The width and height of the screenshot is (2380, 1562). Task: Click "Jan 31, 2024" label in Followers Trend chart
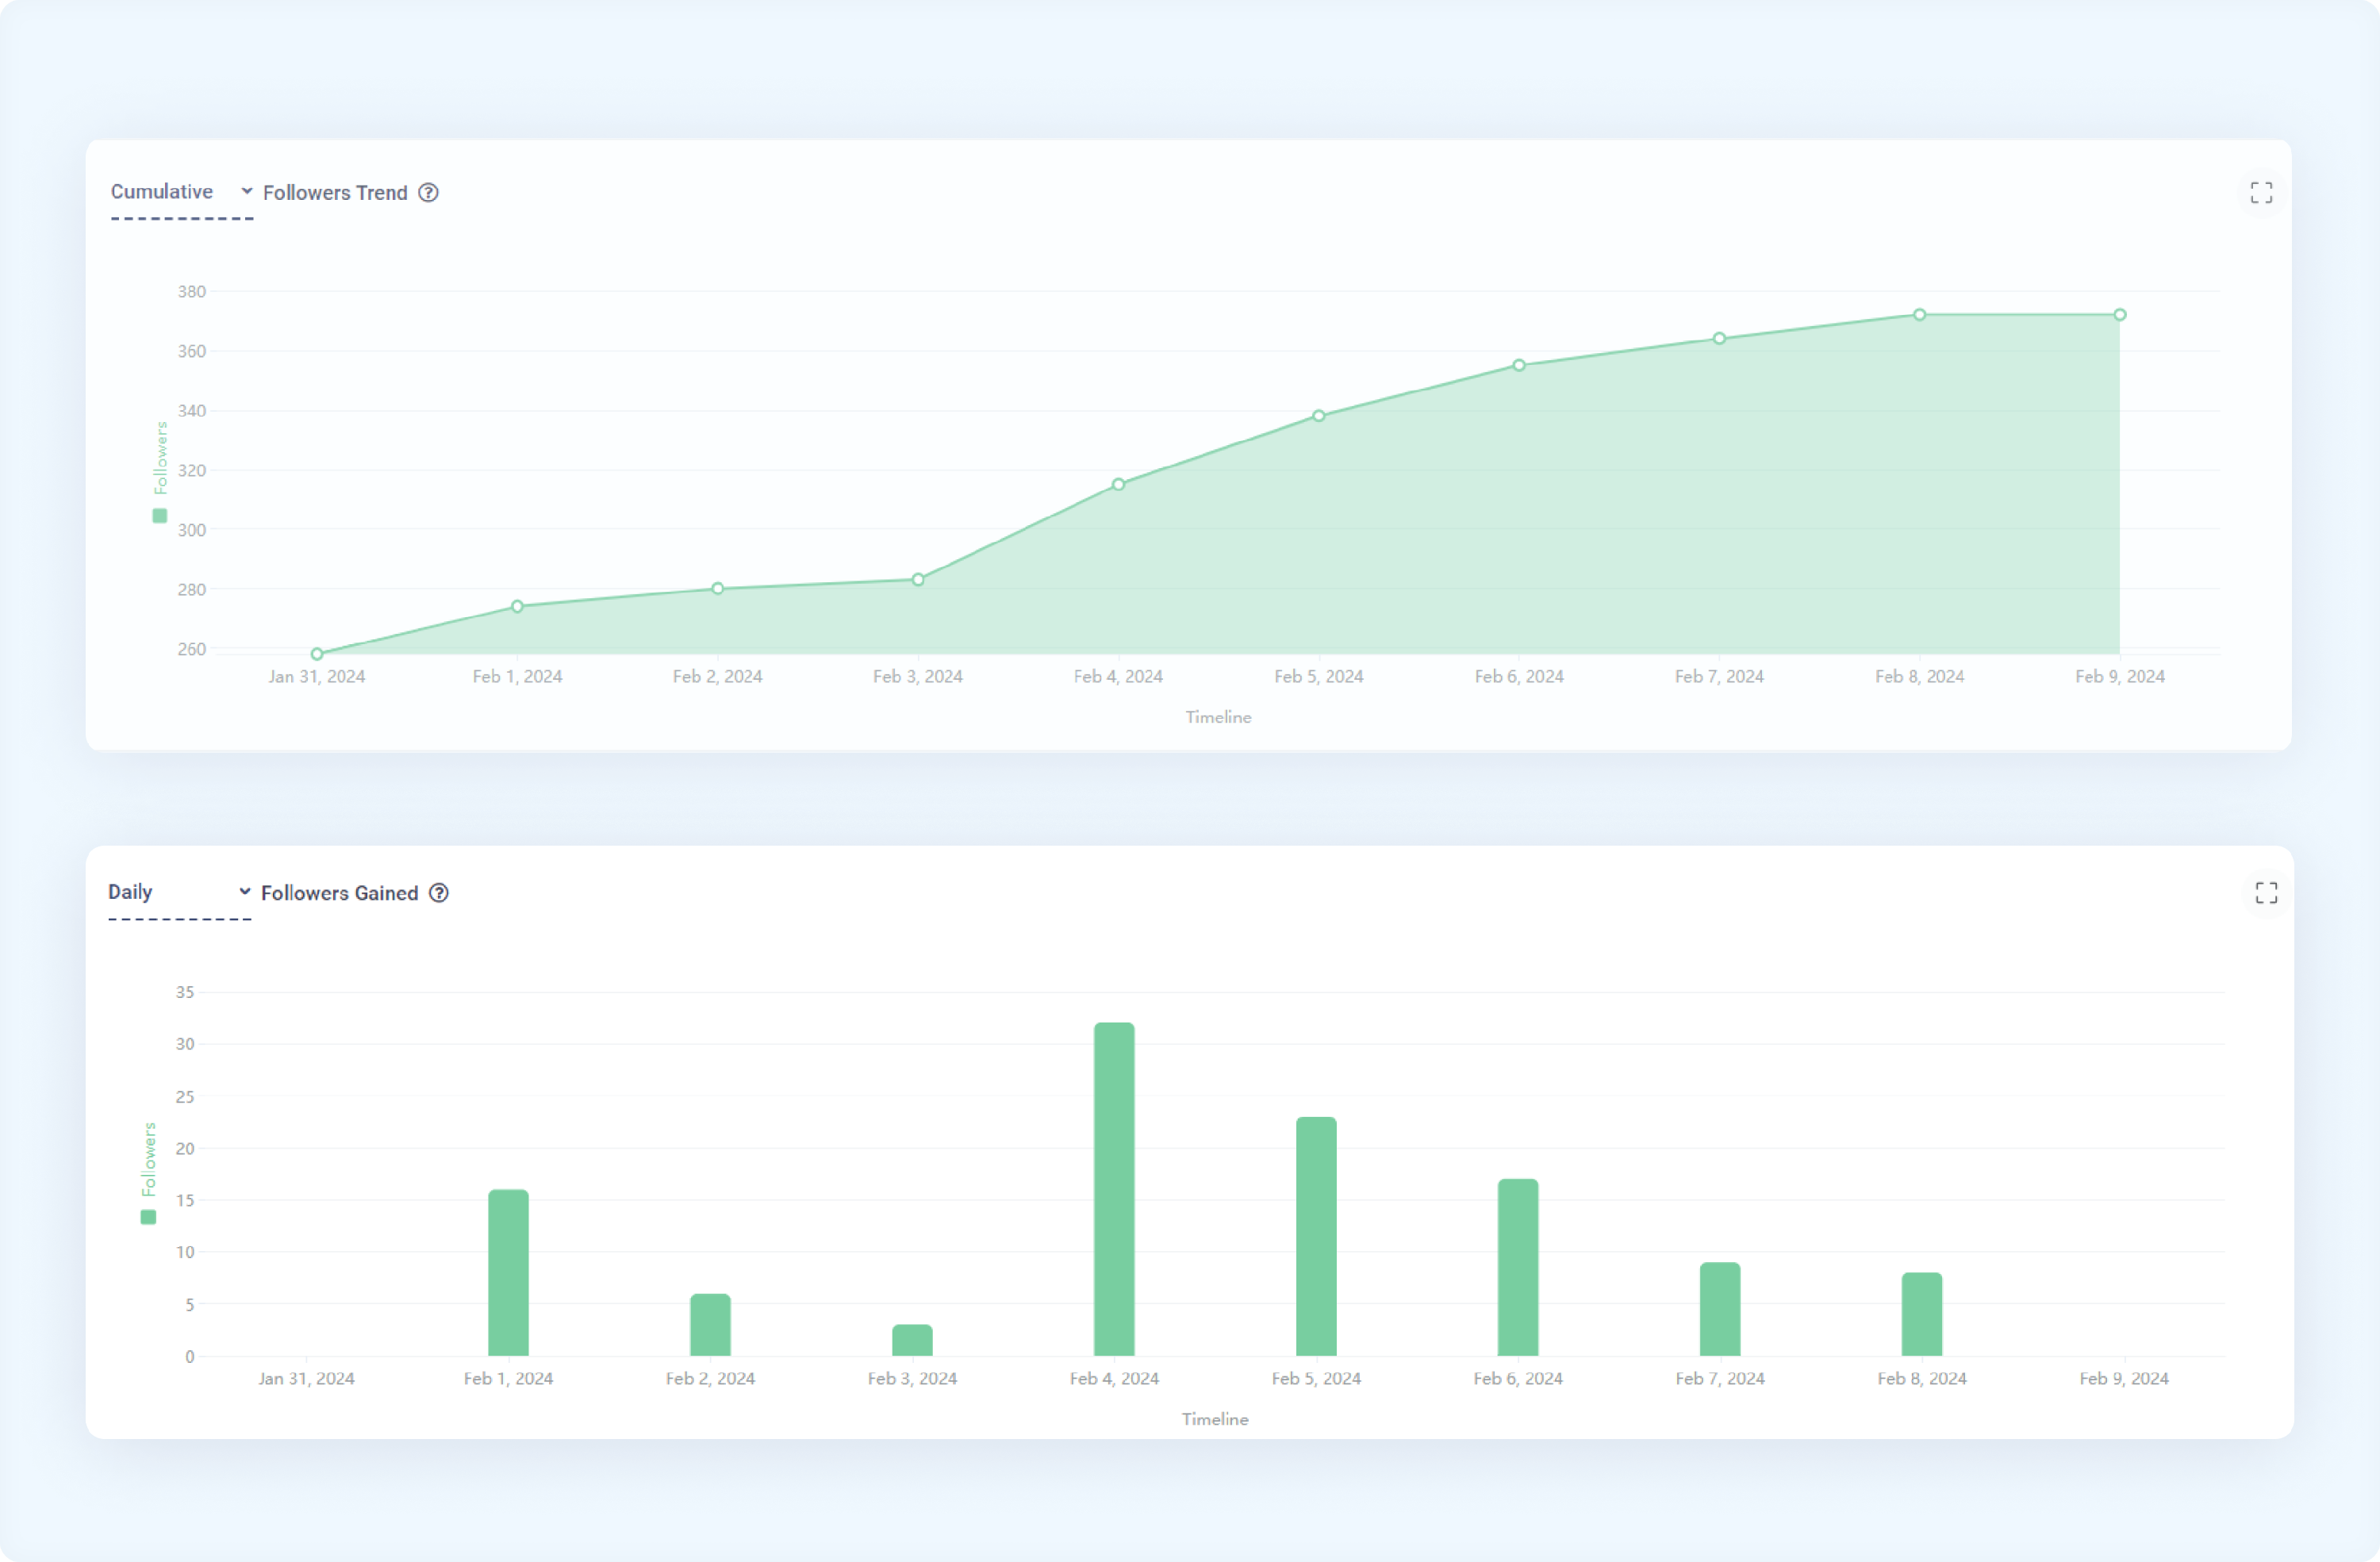pos(317,677)
